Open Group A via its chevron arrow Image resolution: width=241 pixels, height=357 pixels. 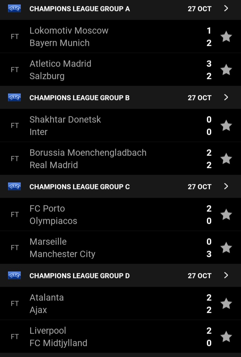226,8
